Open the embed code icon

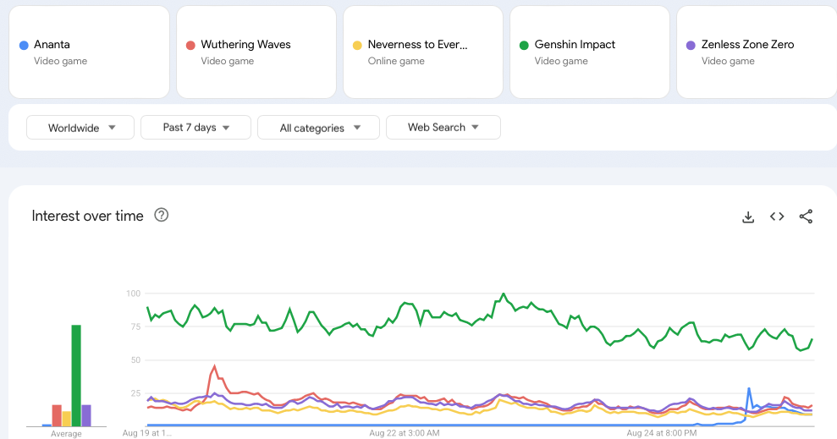(777, 216)
